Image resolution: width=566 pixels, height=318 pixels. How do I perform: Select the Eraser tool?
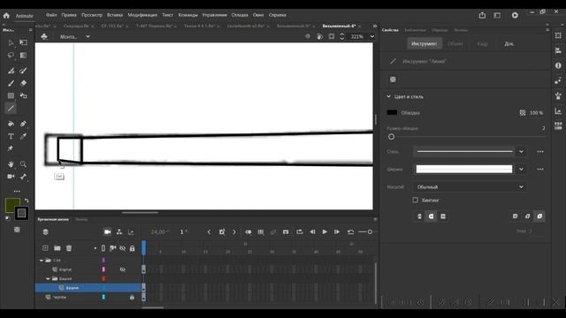(24, 83)
